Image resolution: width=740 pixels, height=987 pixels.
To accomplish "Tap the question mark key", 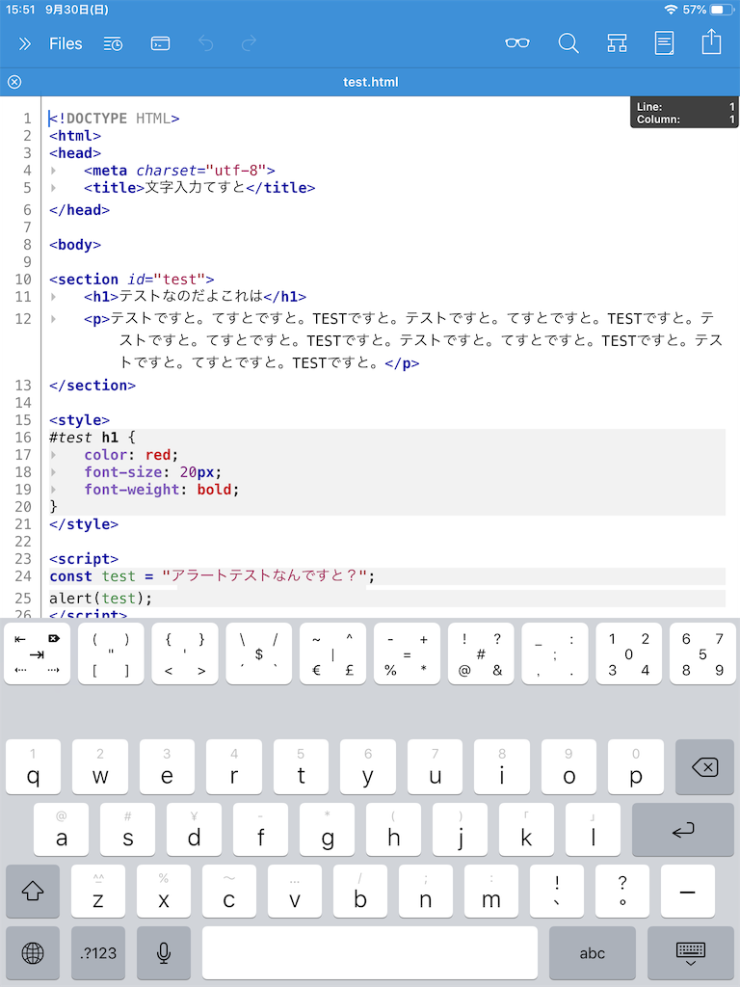I will pyautogui.click(x=622, y=891).
